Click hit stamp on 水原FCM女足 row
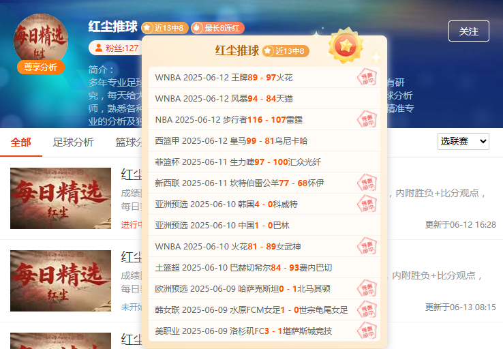Screen dimensions: 503x349 click(367, 310)
